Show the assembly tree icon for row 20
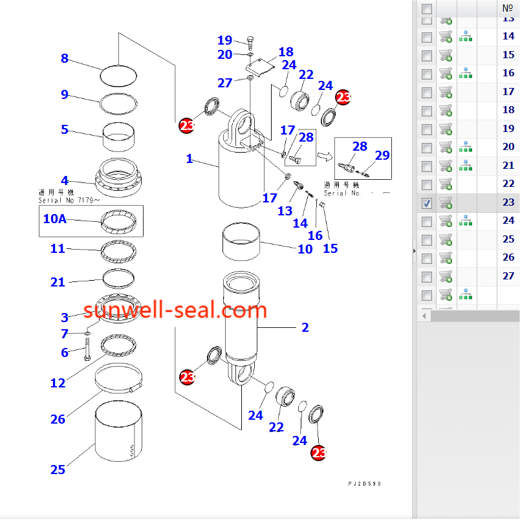Image resolution: width=520 pixels, height=520 pixels. pos(465,147)
